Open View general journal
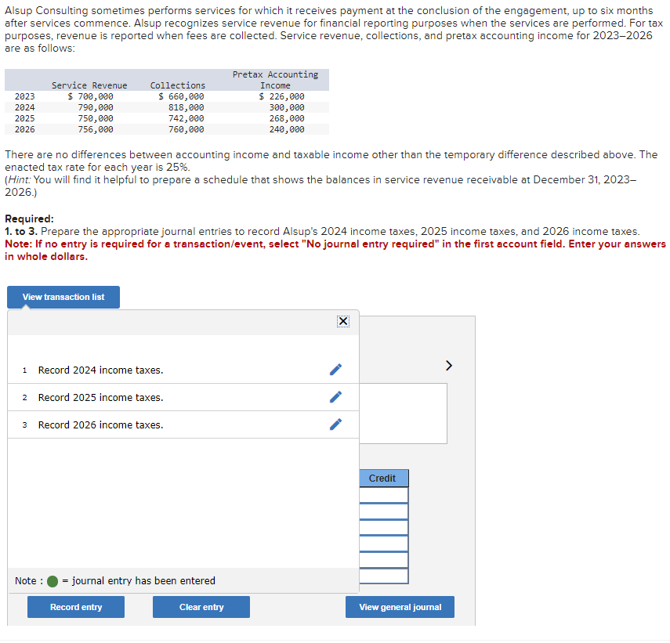The image size is (670, 643). (x=400, y=607)
